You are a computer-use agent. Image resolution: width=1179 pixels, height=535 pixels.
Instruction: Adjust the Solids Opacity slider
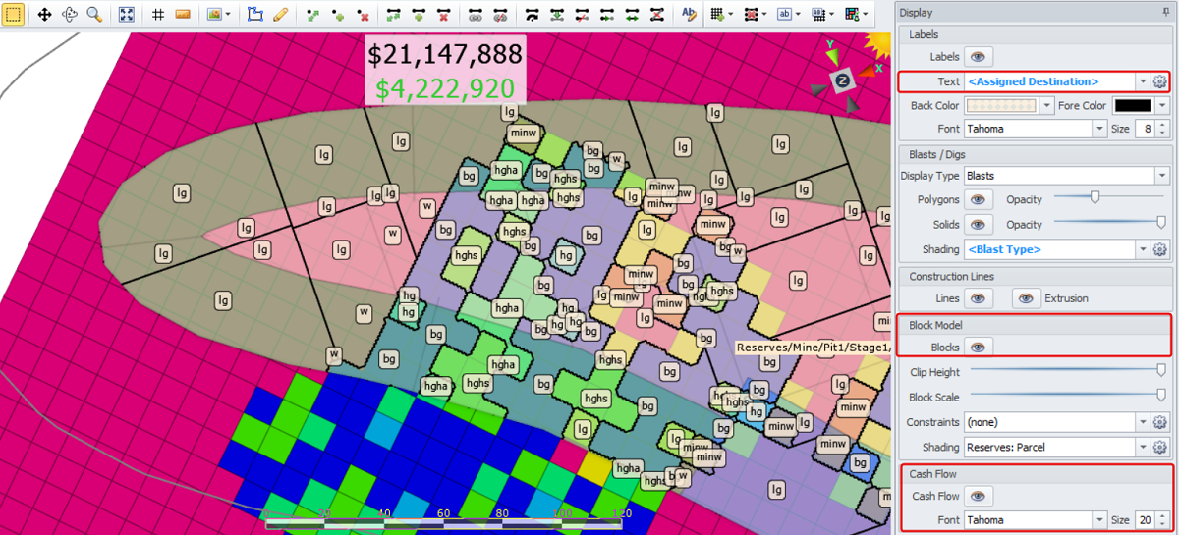coord(1109,223)
